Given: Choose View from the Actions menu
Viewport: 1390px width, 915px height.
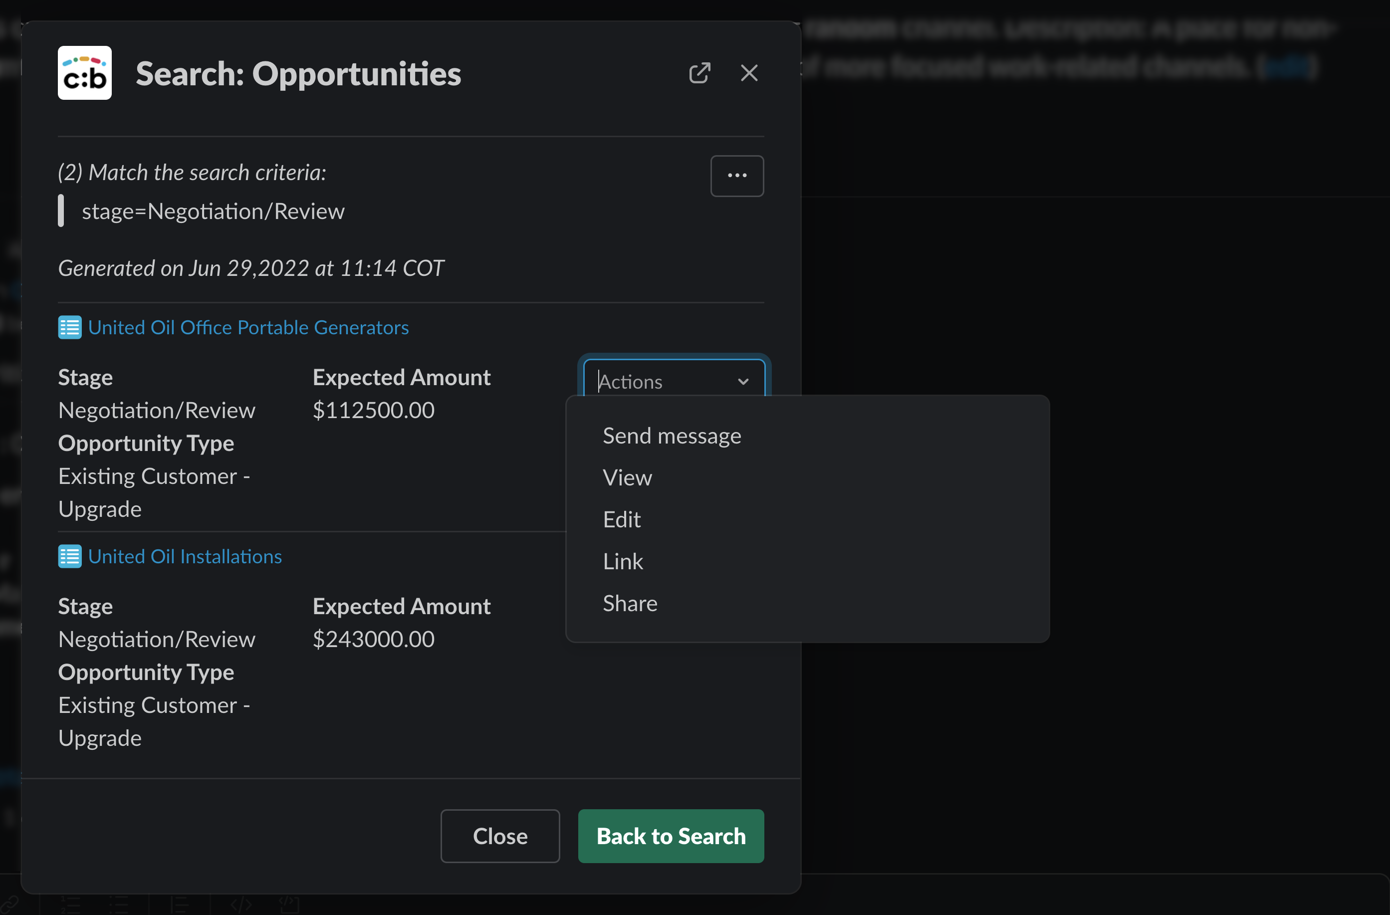Looking at the screenshot, I should coord(627,477).
